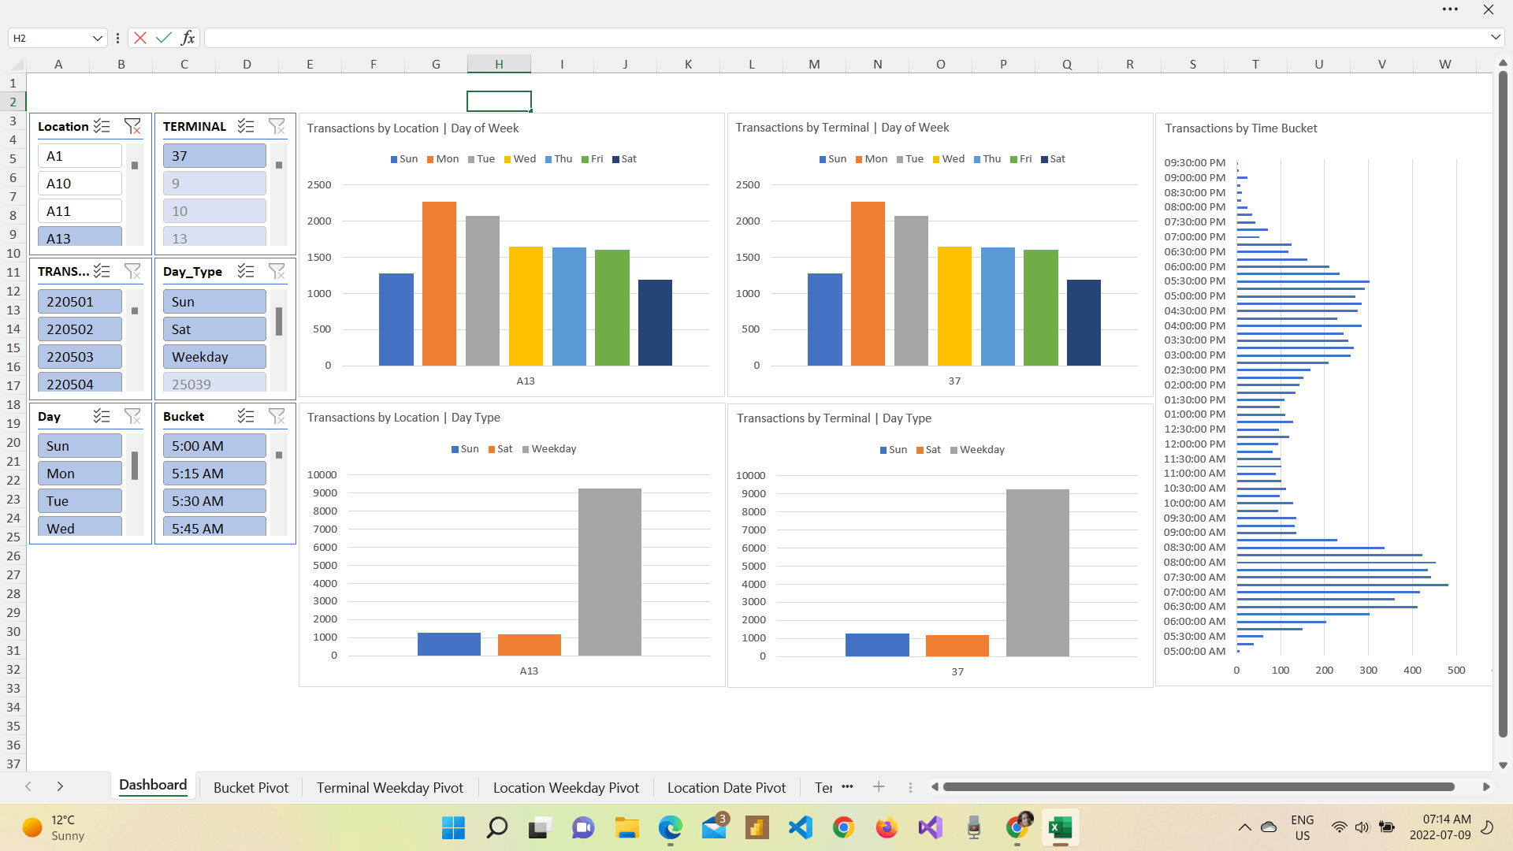Click the Day slicer scrollbar thumb
1513x851 pixels.
point(135,466)
